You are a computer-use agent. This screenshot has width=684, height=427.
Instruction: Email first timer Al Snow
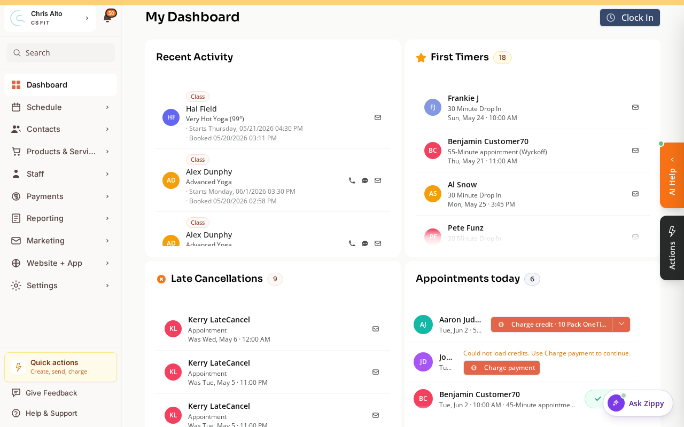point(635,194)
